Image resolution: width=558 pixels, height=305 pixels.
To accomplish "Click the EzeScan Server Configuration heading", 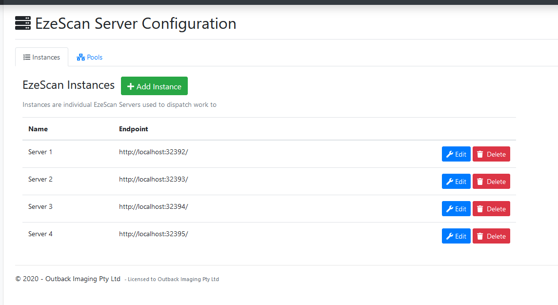I will 136,23.
